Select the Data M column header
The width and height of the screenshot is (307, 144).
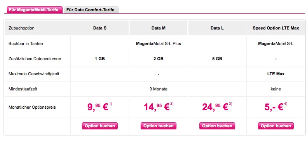(x=159, y=28)
